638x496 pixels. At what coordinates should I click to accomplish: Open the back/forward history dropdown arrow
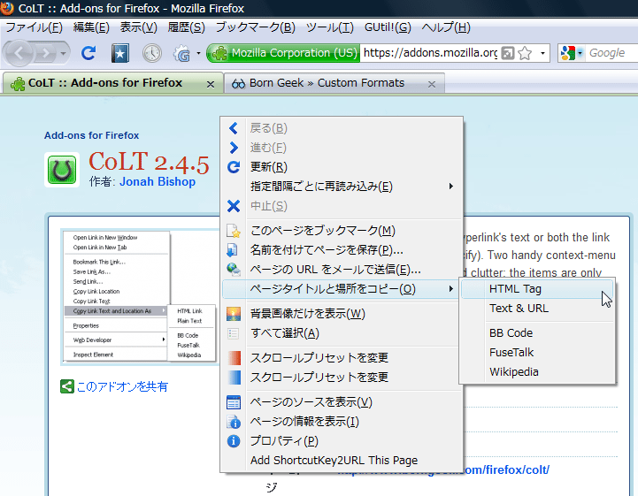(63, 53)
